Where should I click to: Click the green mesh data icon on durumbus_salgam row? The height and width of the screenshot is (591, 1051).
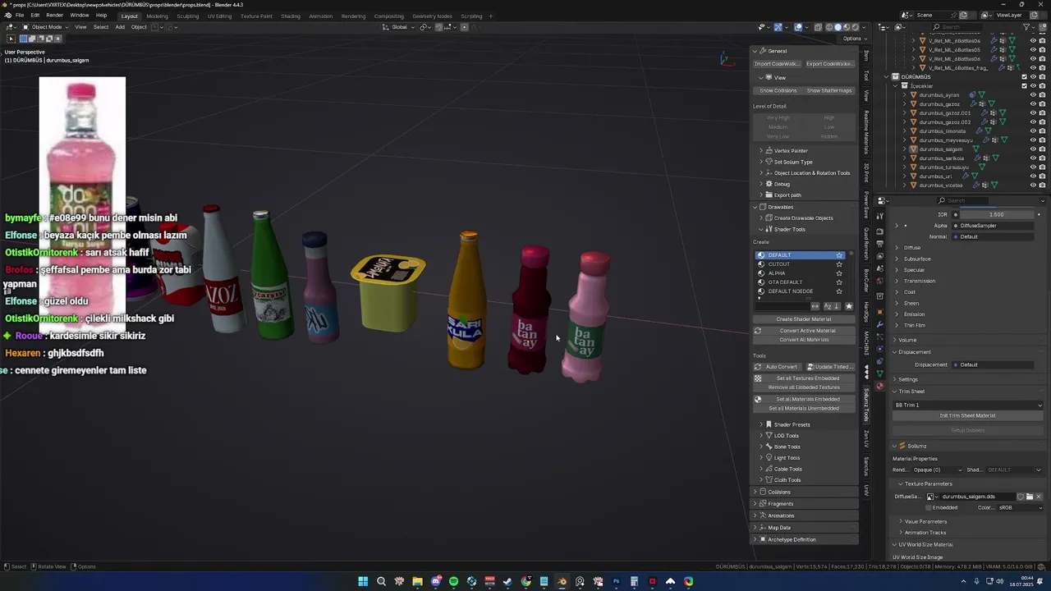pos(976,149)
